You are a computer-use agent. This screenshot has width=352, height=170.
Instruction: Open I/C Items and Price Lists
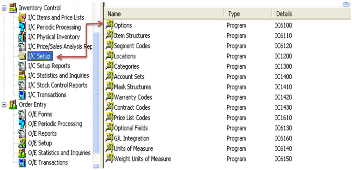(56, 18)
